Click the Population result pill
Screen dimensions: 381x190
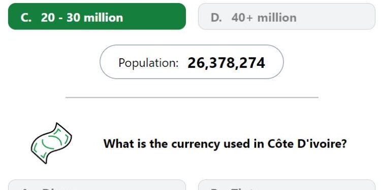(x=192, y=62)
